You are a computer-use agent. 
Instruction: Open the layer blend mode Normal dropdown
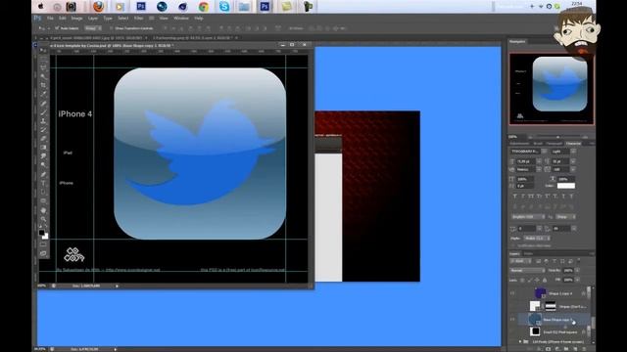[x=527, y=270]
